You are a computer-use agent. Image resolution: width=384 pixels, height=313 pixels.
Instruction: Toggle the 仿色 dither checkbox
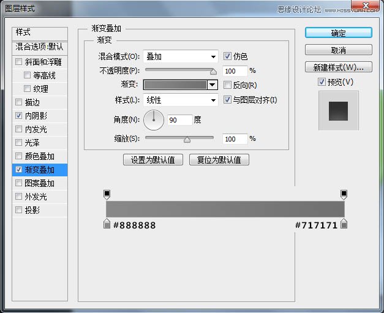click(x=227, y=56)
